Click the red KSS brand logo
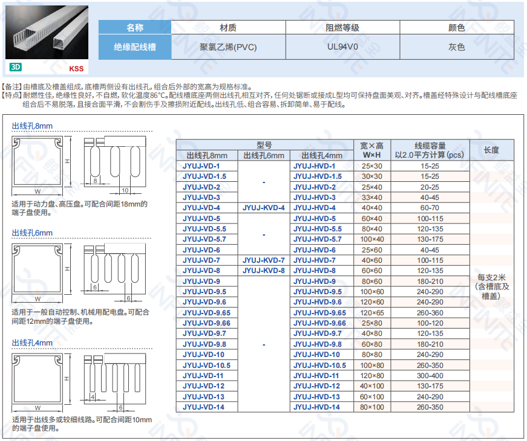The image size is (527, 441). pos(76,69)
